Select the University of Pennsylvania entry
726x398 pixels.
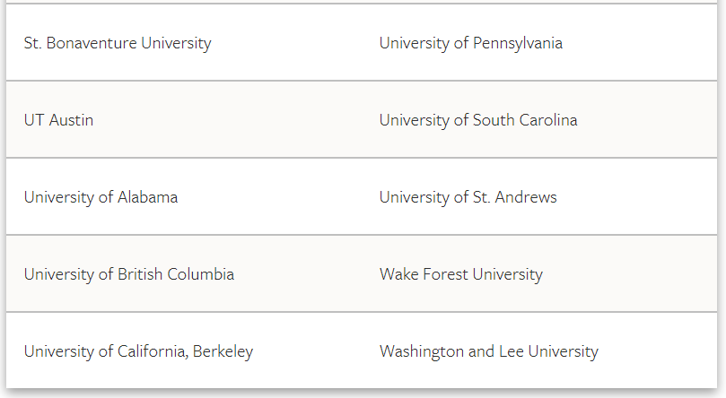pyautogui.click(x=471, y=43)
